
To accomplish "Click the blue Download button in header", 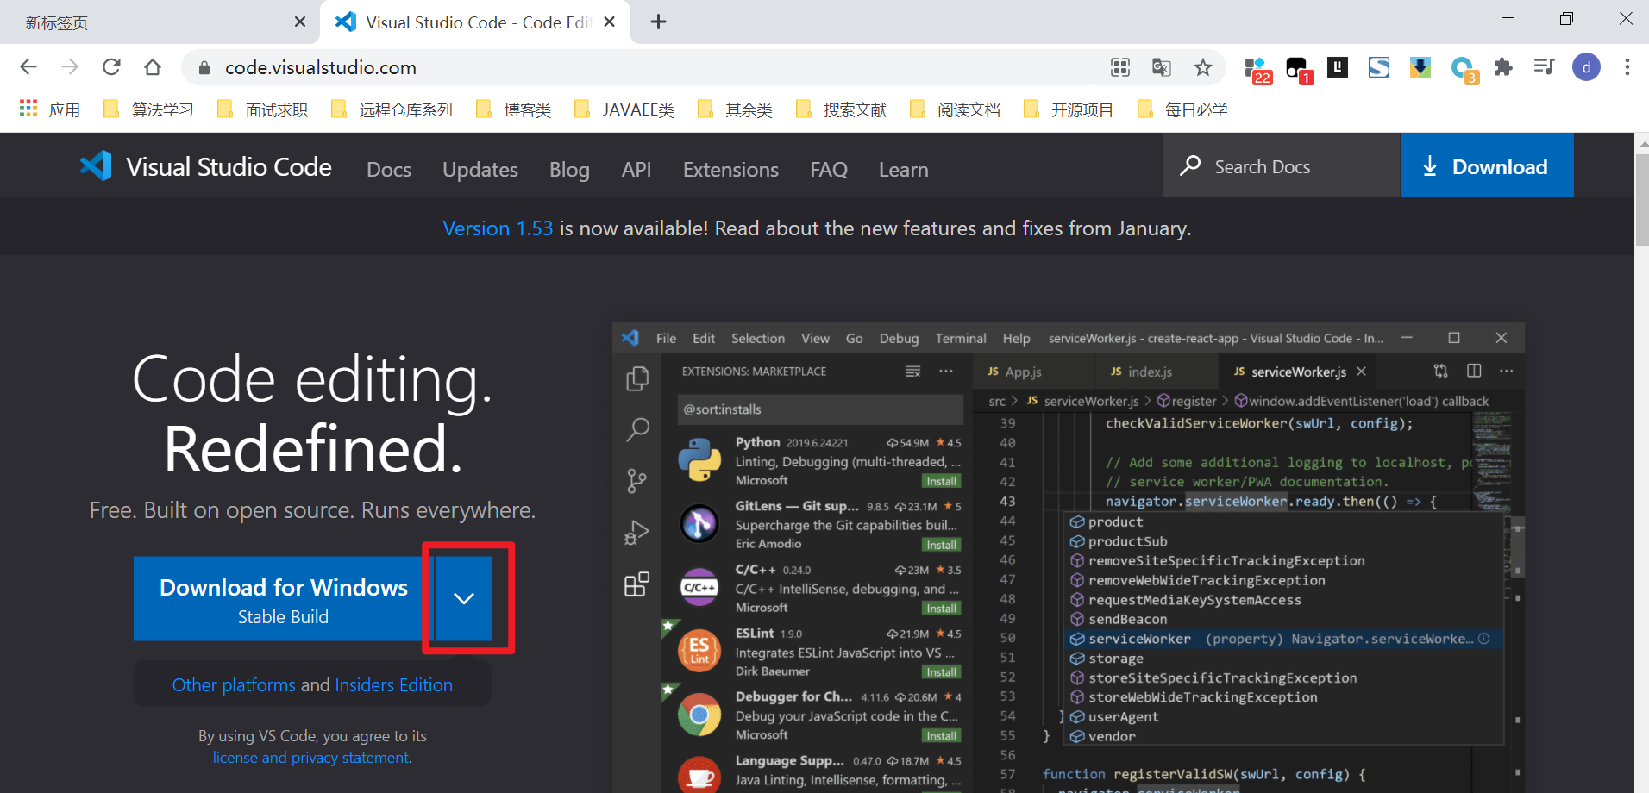I will 1487,165.
